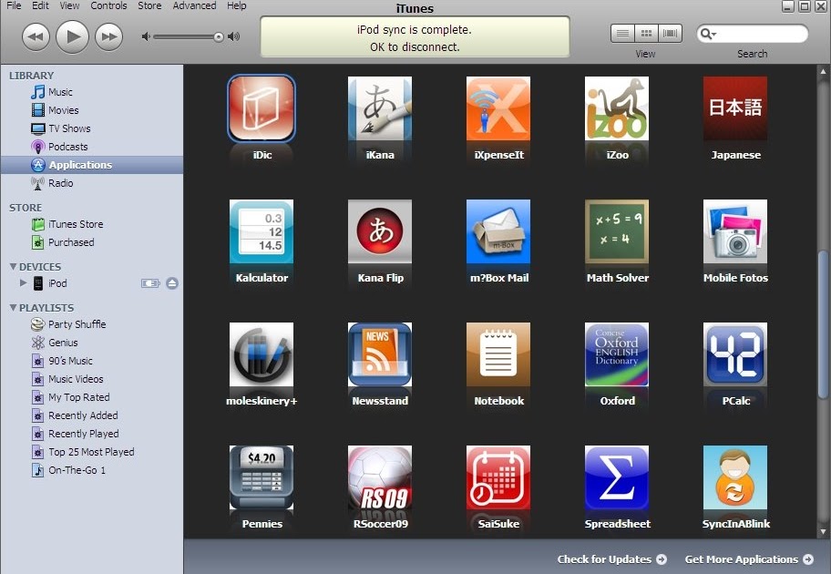
Task: Open the Advanced menu
Action: [194, 5]
